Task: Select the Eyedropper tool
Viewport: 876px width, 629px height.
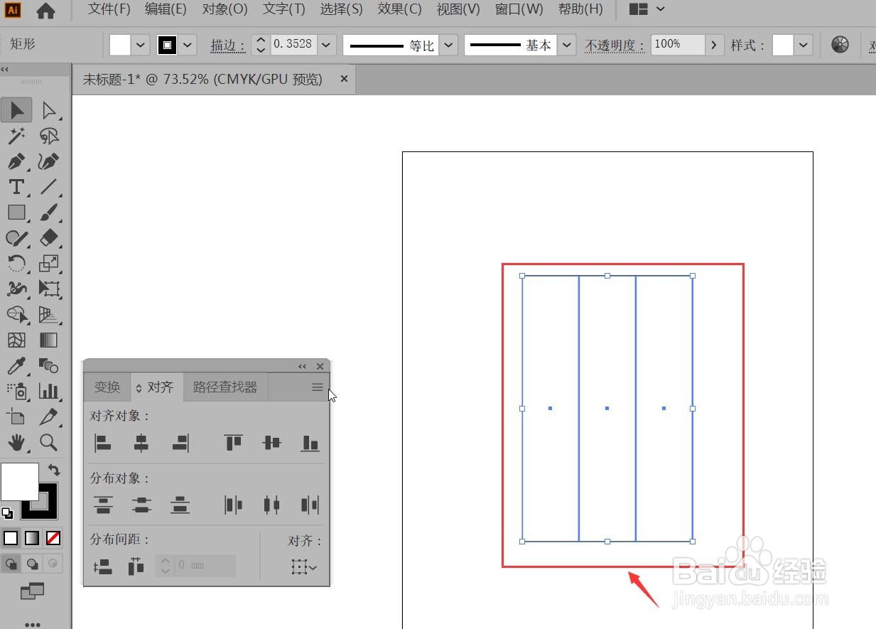Action: (x=16, y=366)
